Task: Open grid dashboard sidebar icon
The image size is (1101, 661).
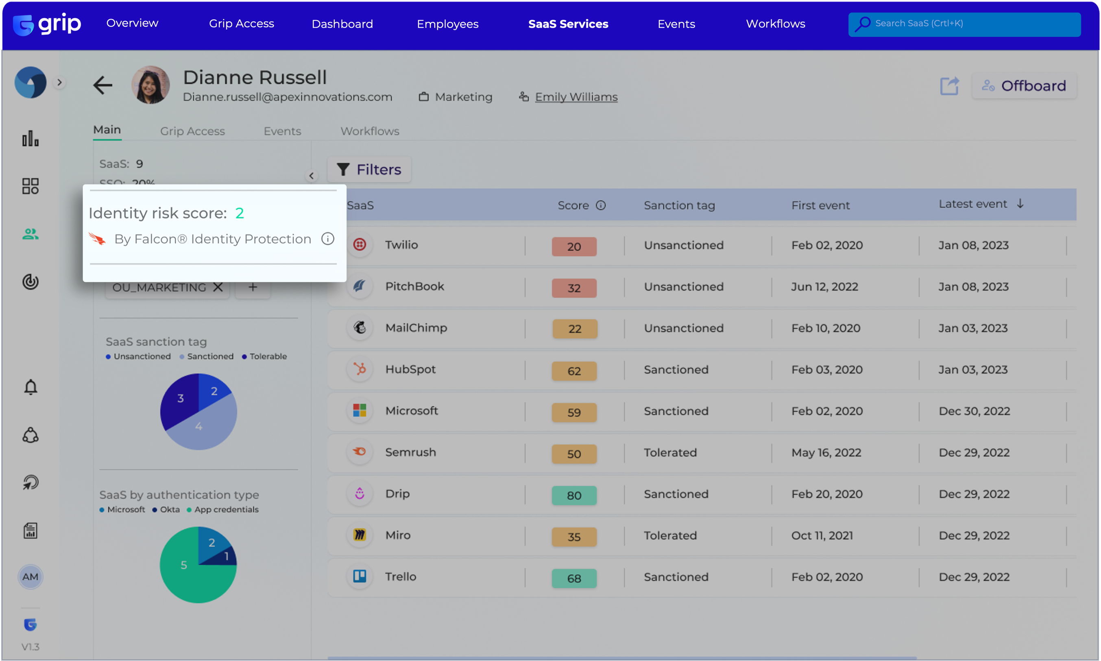Action: (30, 186)
